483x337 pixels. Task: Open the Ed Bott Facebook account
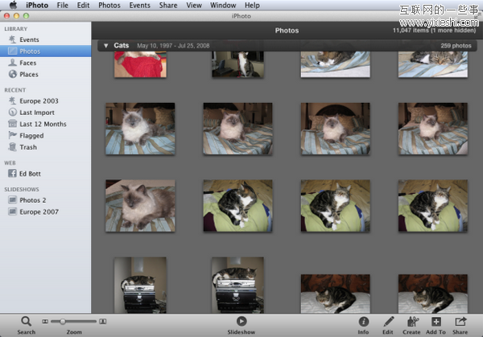(x=31, y=173)
